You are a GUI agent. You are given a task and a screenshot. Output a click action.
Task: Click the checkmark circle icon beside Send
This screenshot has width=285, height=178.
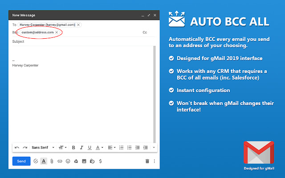pyautogui.click(x=36, y=161)
